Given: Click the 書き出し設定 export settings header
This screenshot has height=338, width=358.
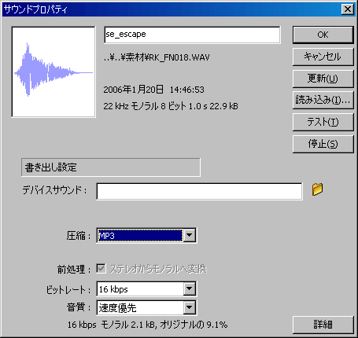Looking at the screenshot, I should pos(111,167).
